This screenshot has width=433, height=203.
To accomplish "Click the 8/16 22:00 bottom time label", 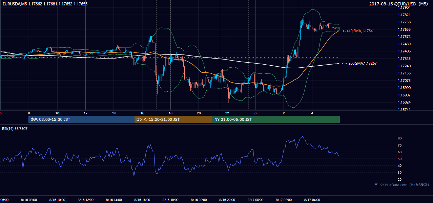I will tap(227, 200).
